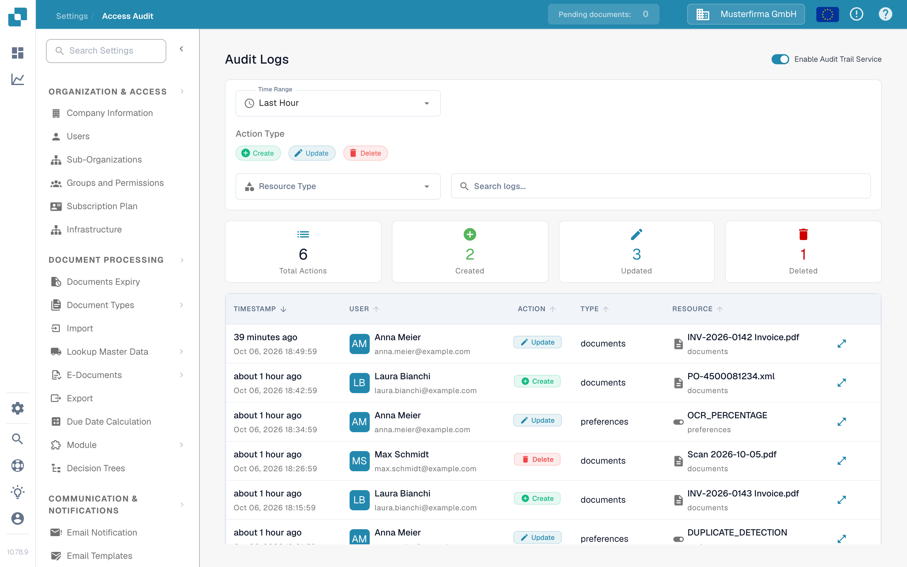Image resolution: width=907 pixels, height=567 pixels.
Task: Click the app logo in top-left corner
Action: 18,17
